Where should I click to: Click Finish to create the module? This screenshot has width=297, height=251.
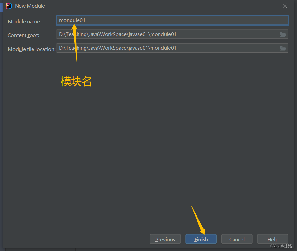click(x=201, y=239)
